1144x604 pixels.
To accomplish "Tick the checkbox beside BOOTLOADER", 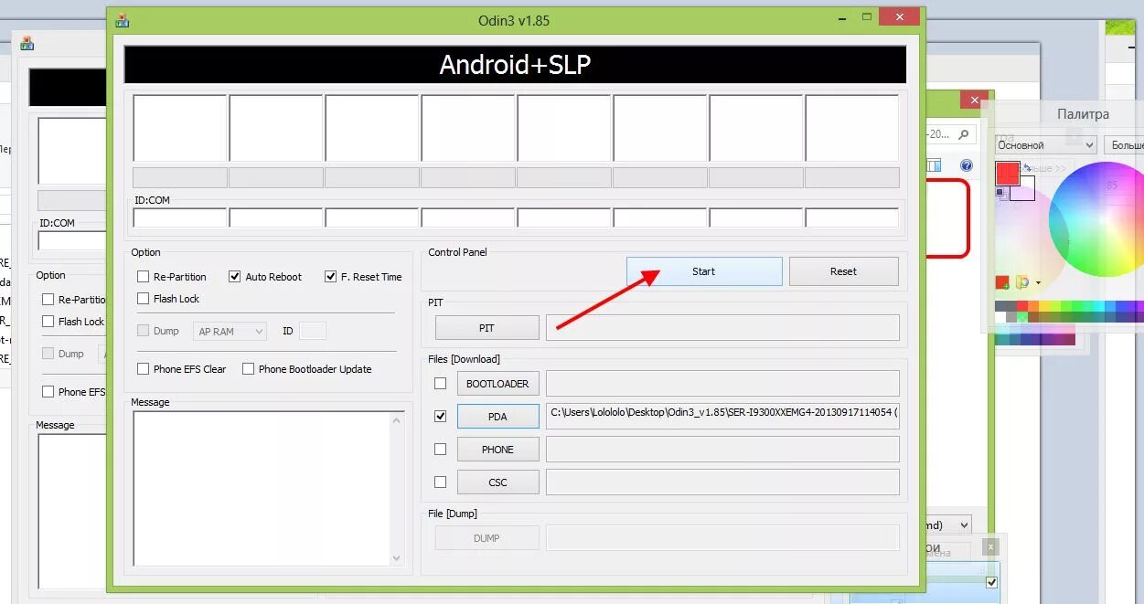I will click(x=441, y=384).
